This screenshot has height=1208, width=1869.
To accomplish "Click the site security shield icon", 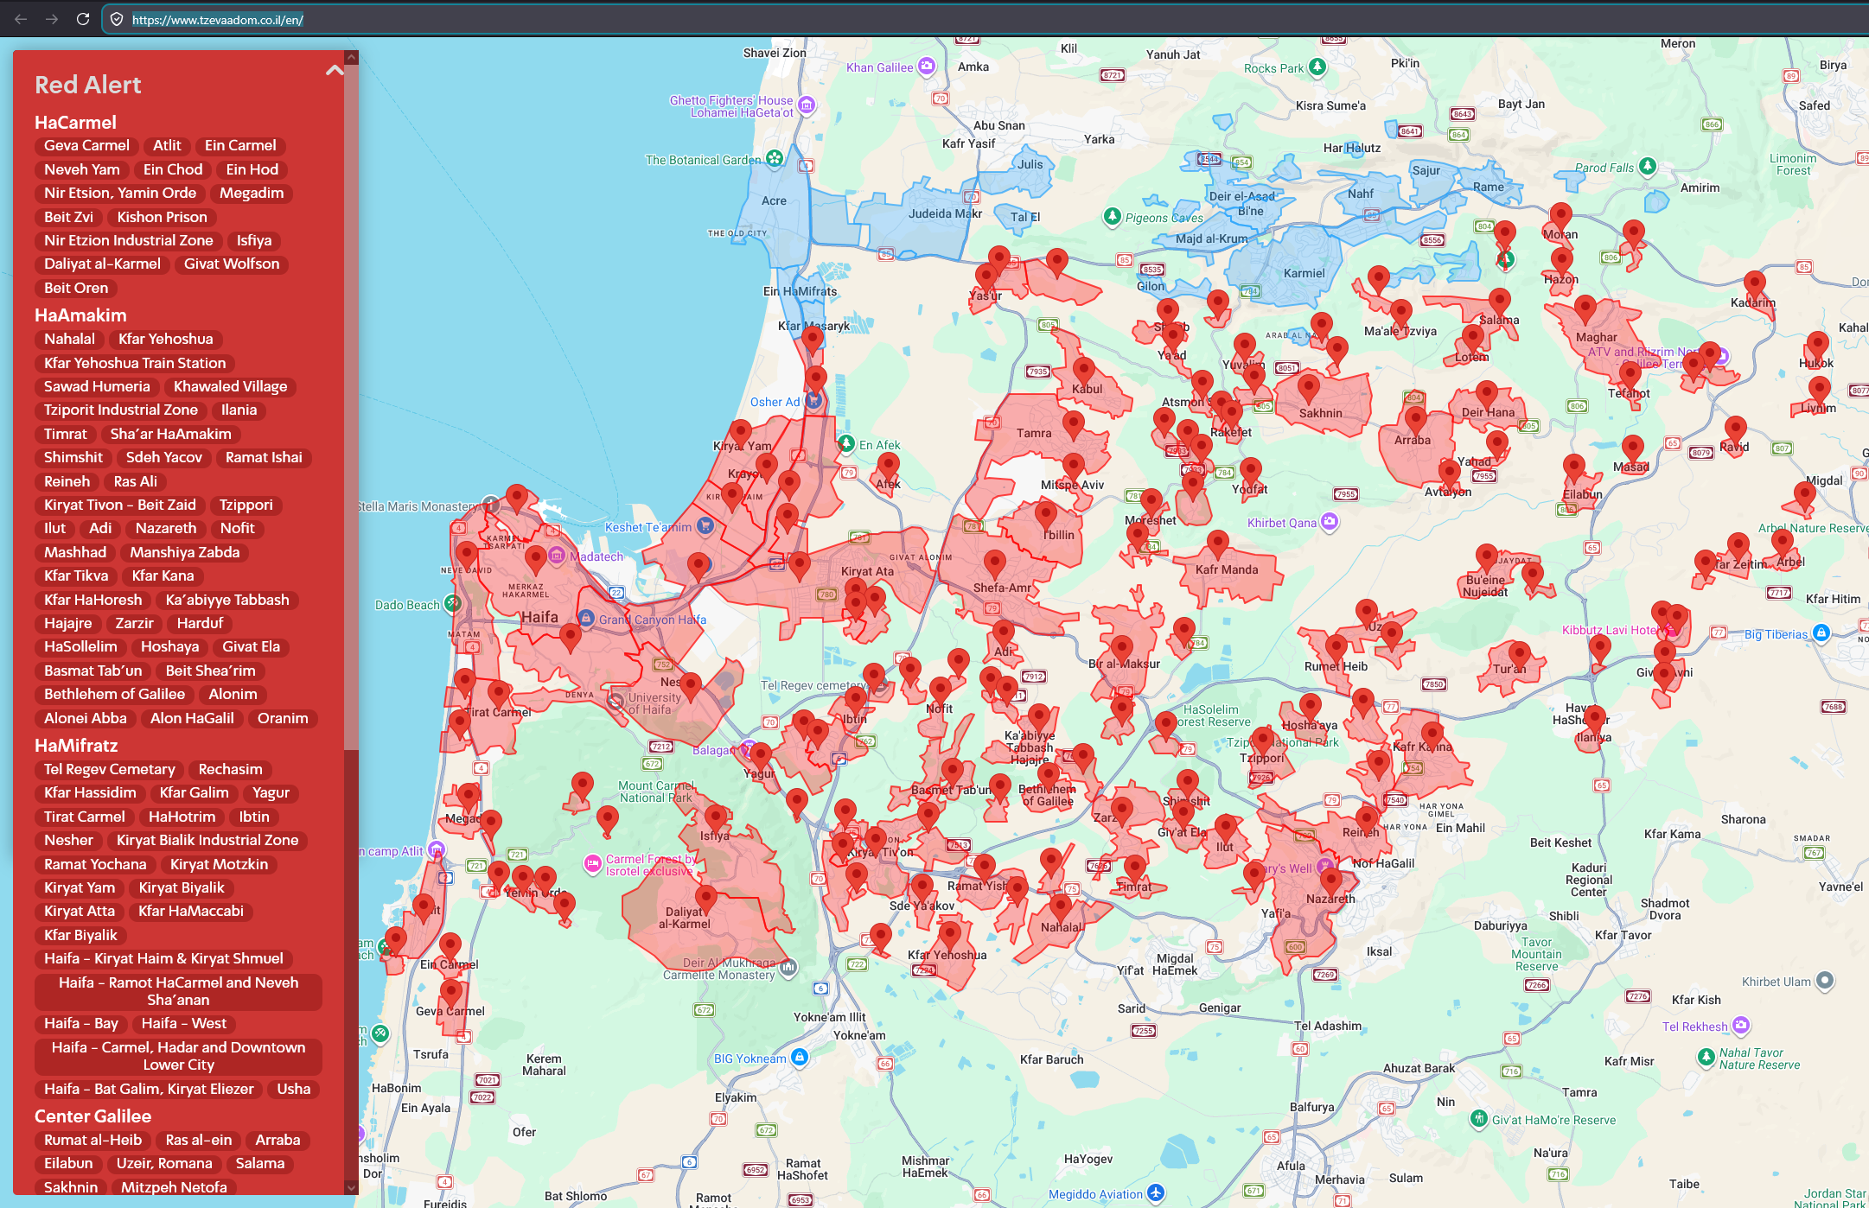I will [x=117, y=19].
